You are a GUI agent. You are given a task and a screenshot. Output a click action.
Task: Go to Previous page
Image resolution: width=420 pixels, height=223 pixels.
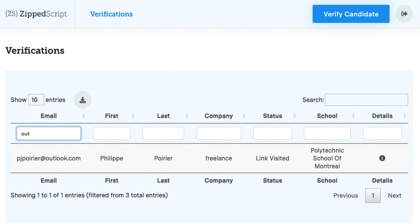coord(345,196)
